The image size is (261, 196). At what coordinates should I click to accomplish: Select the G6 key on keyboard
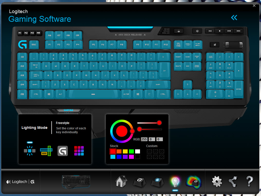pyautogui.click(x=50, y=35)
